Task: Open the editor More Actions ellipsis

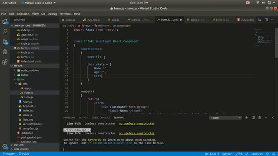Action: coord(273,20)
